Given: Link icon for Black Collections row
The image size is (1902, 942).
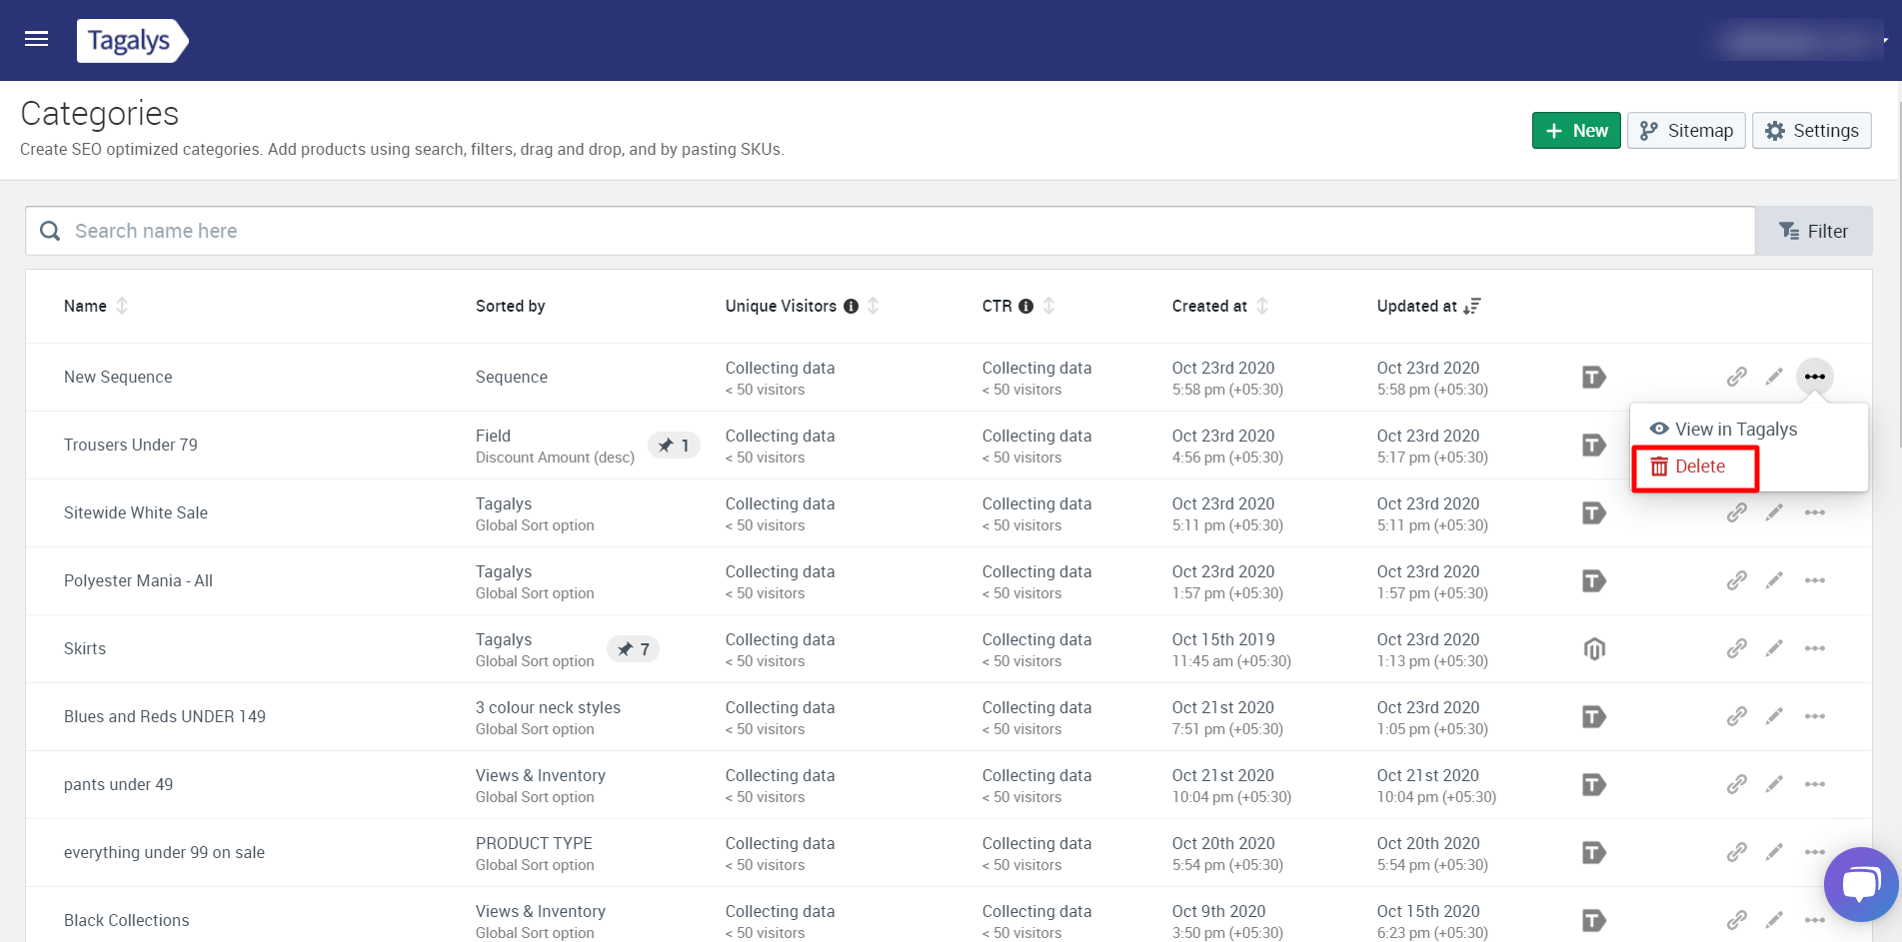Looking at the screenshot, I should (x=1737, y=920).
